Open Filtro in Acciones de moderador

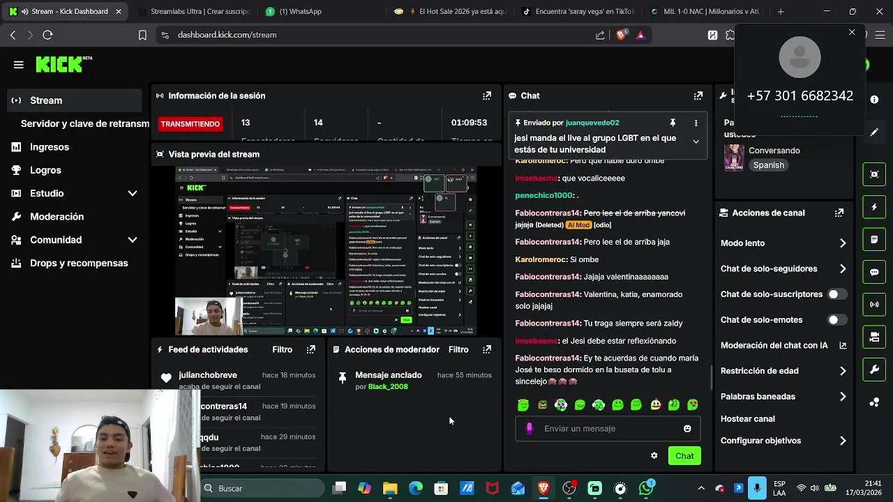click(x=458, y=349)
